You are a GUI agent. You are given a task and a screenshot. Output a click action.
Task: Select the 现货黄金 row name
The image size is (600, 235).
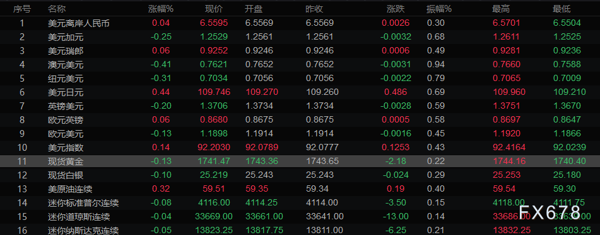[66, 161]
